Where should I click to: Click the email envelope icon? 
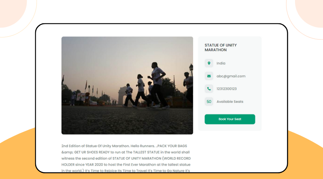(209, 76)
